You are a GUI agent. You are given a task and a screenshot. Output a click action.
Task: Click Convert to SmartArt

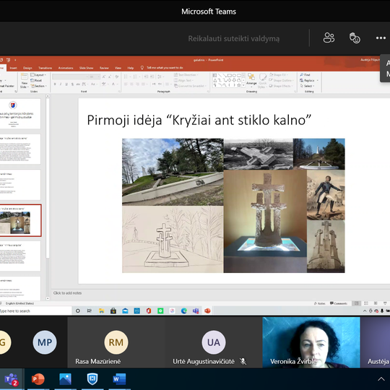pyautogui.click(x=191, y=86)
